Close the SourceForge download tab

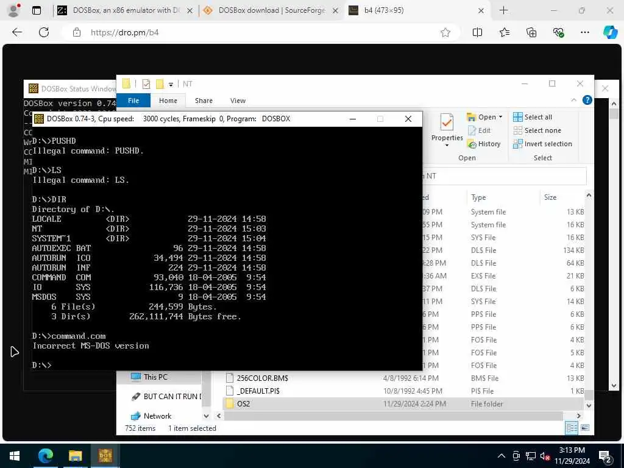click(336, 11)
